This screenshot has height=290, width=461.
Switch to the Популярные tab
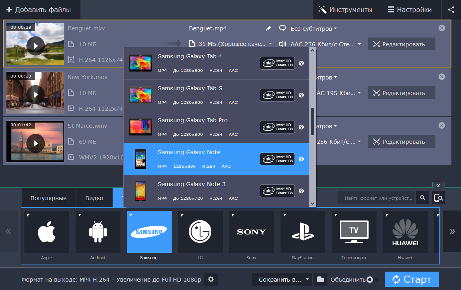pos(48,198)
